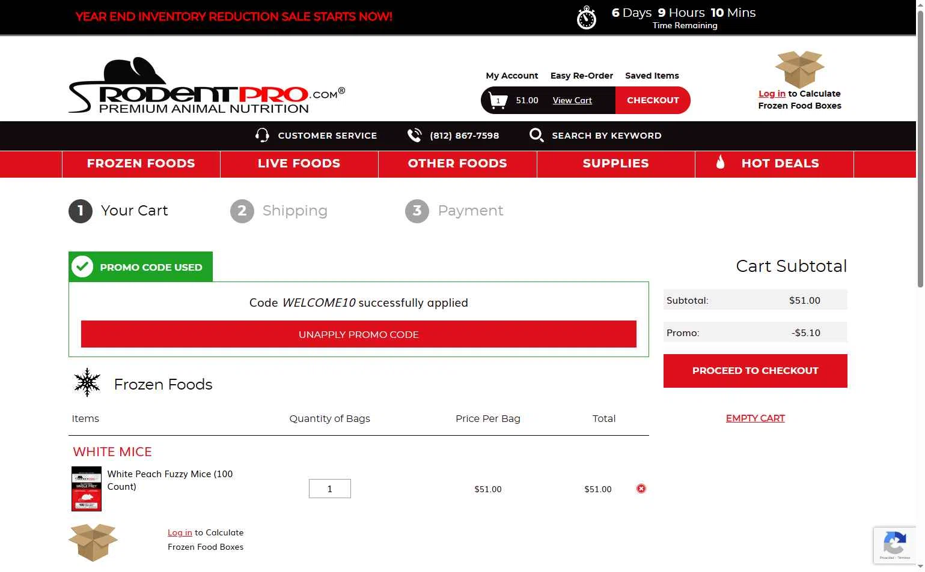Image resolution: width=925 pixels, height=572 pixels.
Task: Click the step 2 Shipping circle
Action: tap(242, 211)
